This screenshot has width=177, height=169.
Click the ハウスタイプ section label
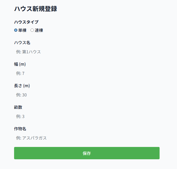click(26, 22)
